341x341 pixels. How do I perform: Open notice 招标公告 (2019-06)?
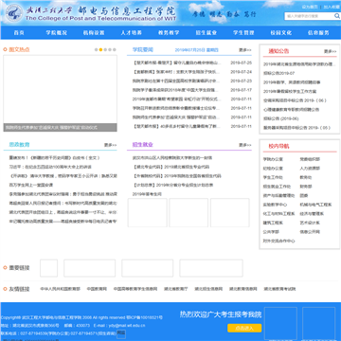pos(281,118)
